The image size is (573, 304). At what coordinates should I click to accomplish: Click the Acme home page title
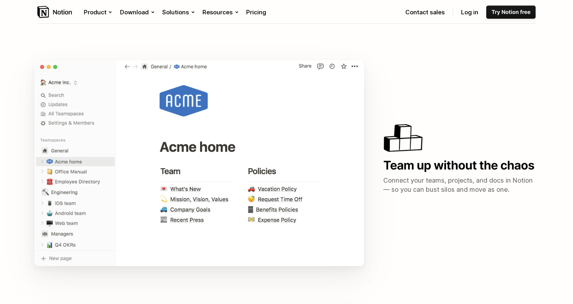tap(197, 147)
